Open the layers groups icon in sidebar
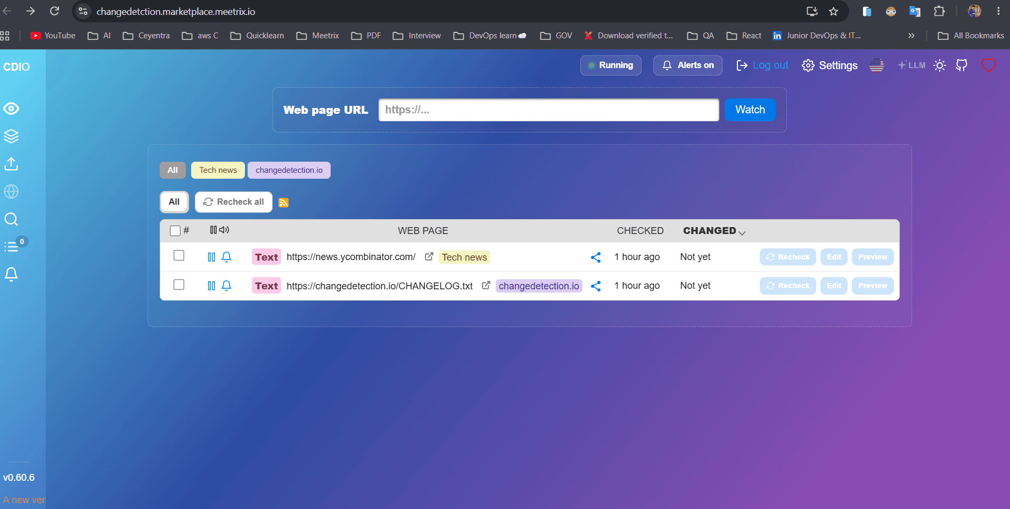Screen dimensions: 1010x509 [x=11, y=136]
